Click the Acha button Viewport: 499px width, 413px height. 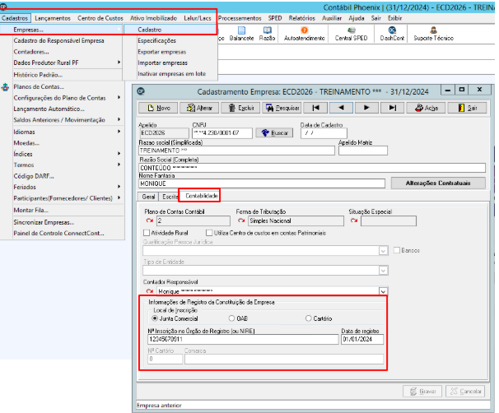point(427,108)
